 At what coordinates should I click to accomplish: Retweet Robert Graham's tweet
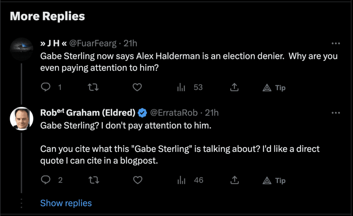click(94, 180)
